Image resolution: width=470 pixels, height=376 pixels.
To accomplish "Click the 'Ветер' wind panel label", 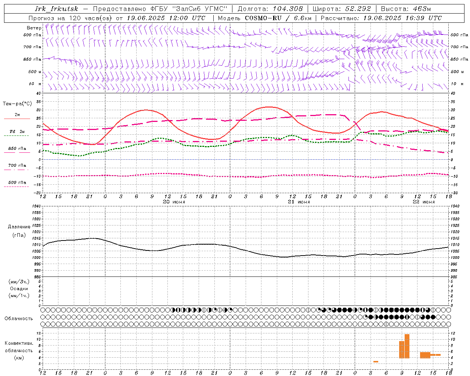I will pos(34,28).
